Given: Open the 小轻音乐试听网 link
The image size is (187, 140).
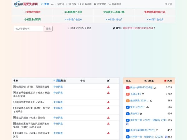Looking at the screenshot, I should (x=32, y=19).
